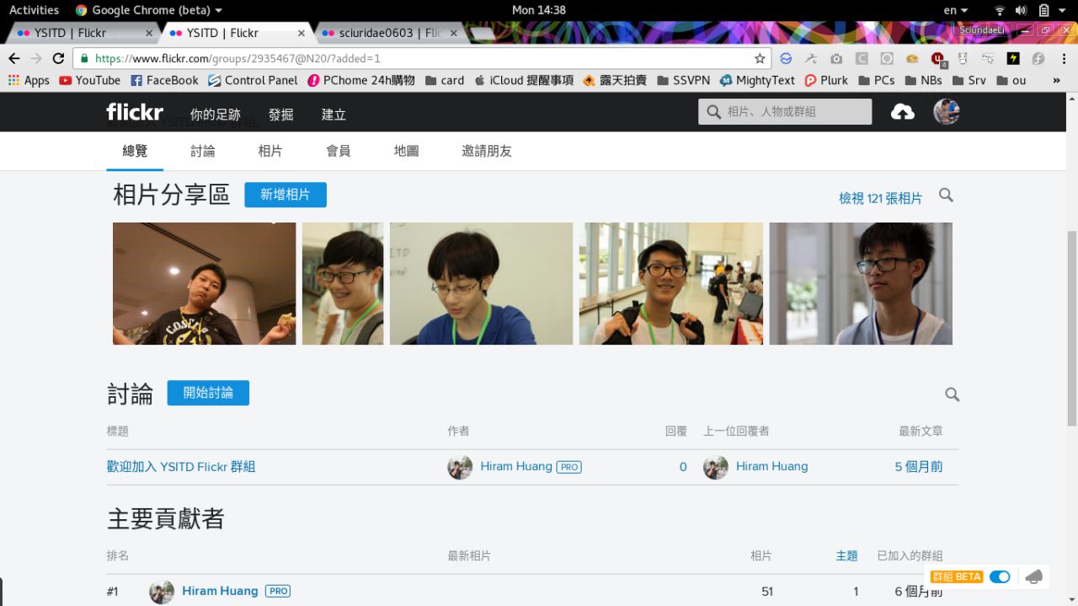
Task: Click the black lightning bolt extension icon
Action: 1013,58
